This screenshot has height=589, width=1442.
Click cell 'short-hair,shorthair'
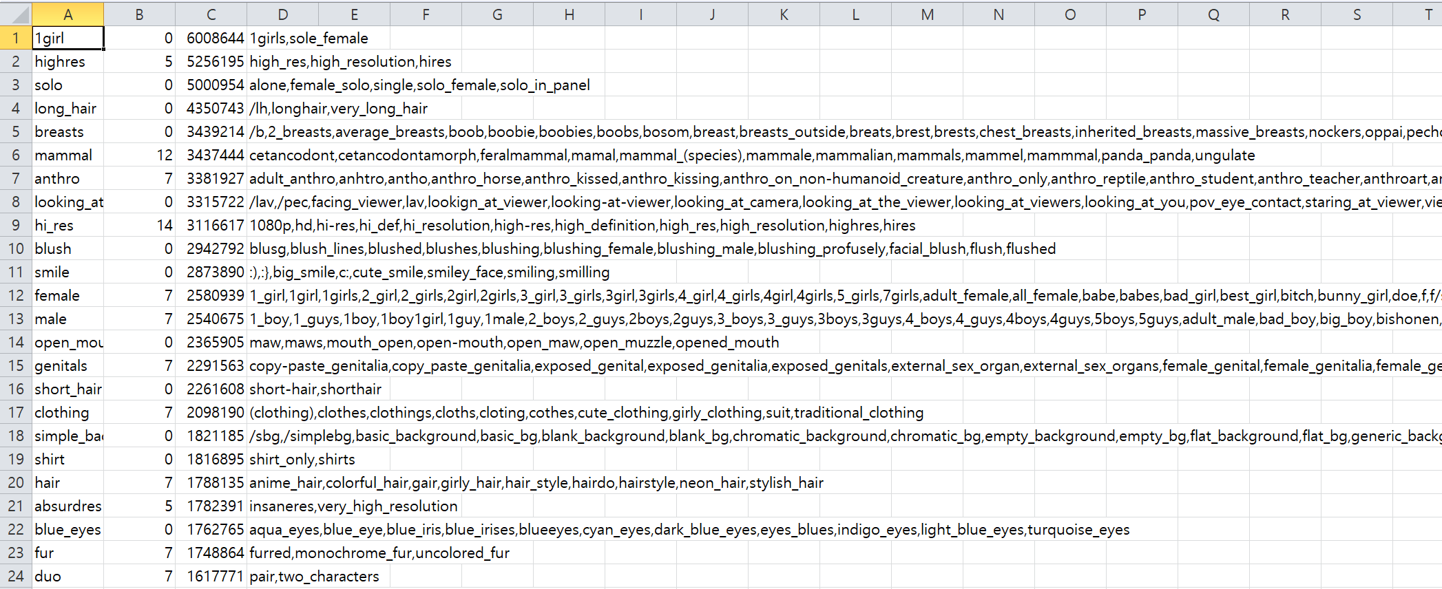tap(315, 389)
